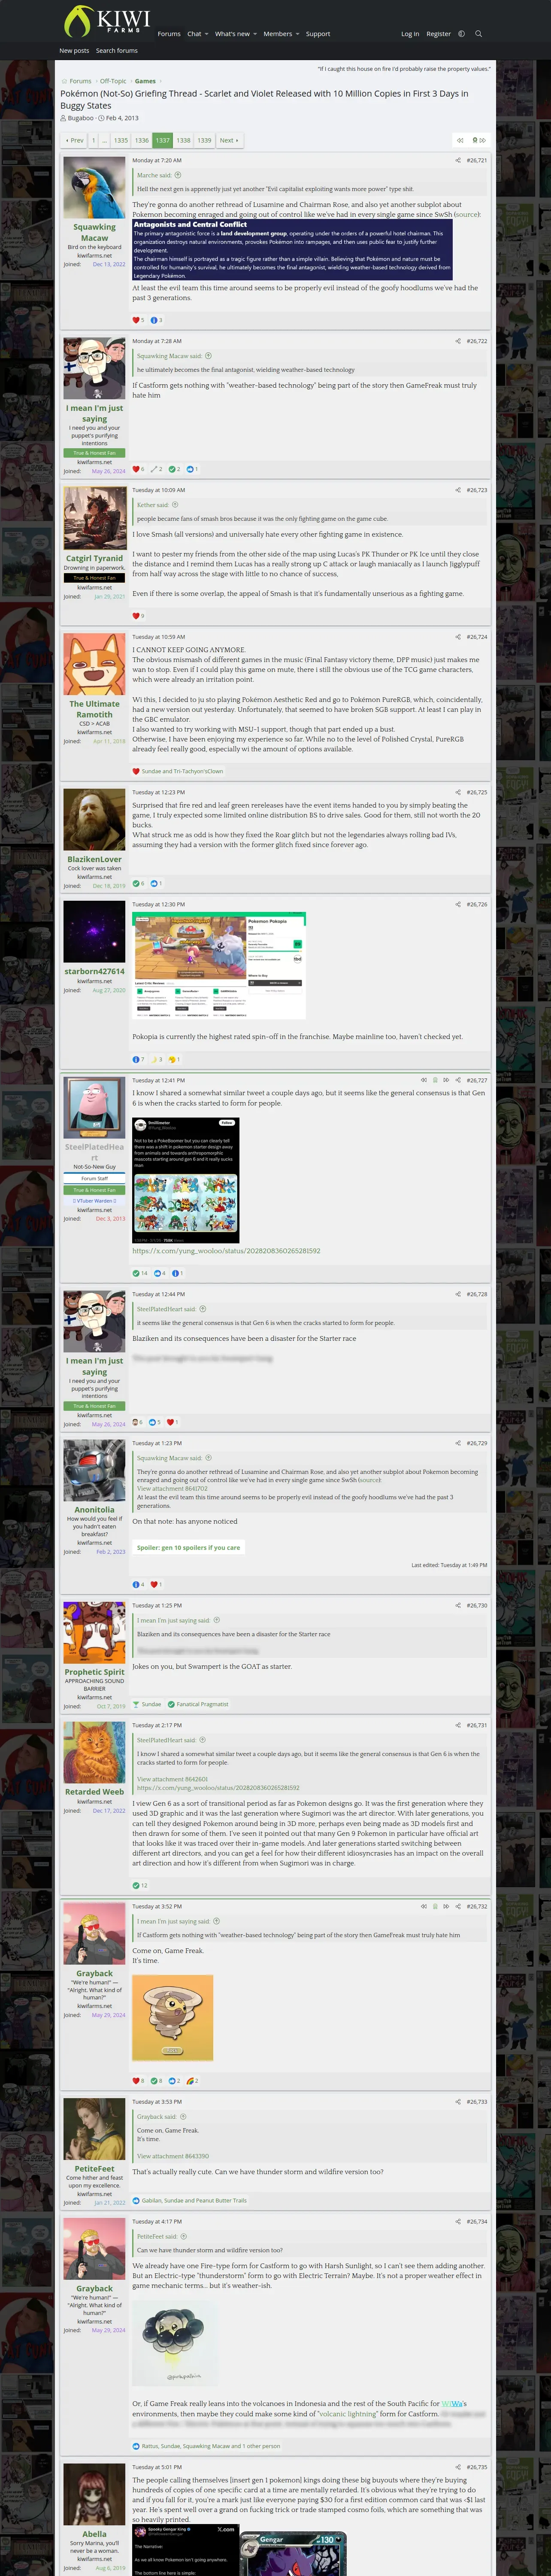Share post #26,735 via share icon
The width and height of the screenshot is (551, 2576).
[x=458, y=2467]
